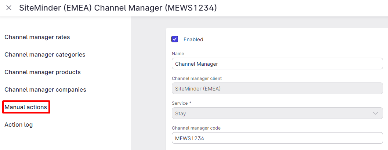Click the page title SiteMinder (EMEA) Channel Manager
388x150 pixels.
click(118, 8)
